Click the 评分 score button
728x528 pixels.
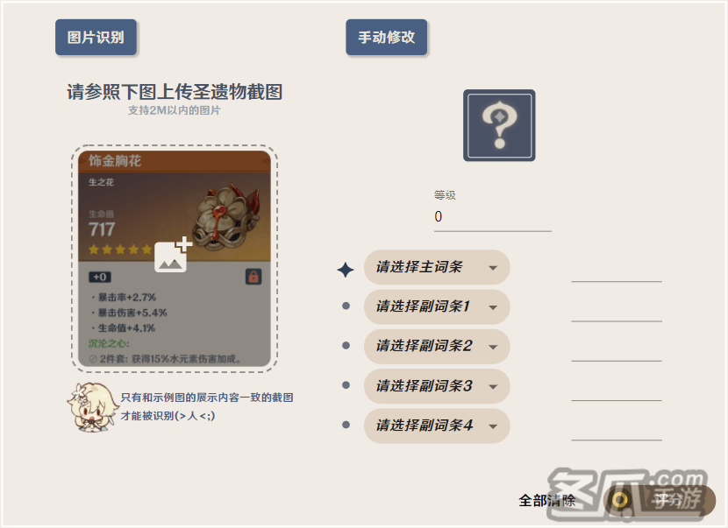click(660, 500)
